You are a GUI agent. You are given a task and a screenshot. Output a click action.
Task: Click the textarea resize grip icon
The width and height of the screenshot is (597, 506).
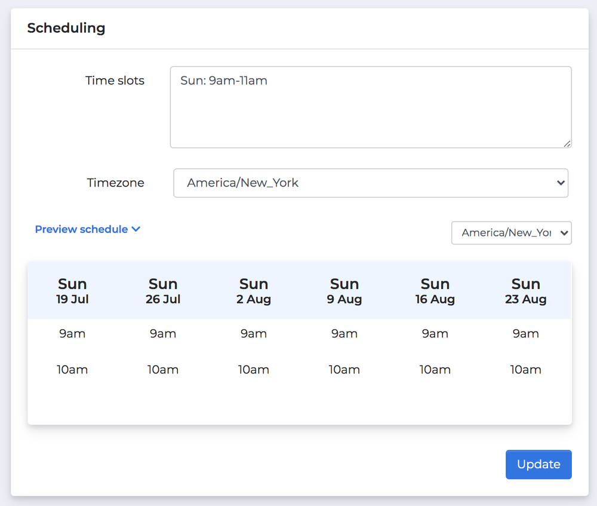pyautogui.click(x=567, y=143)
